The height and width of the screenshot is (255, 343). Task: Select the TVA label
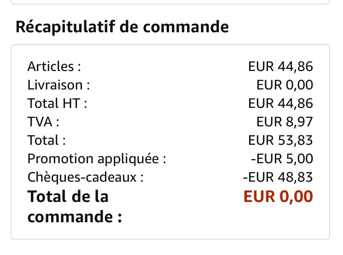tap(43, 122)
